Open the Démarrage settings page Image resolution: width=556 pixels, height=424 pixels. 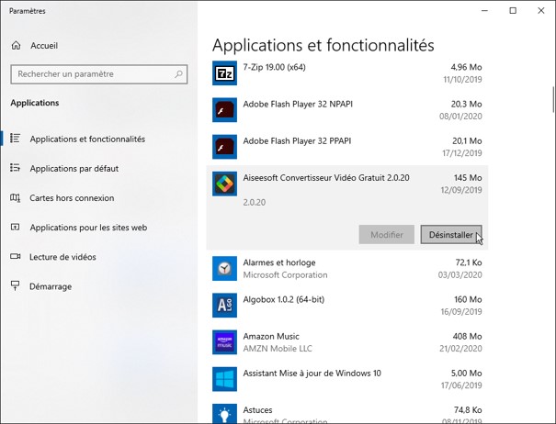point(51,286)
